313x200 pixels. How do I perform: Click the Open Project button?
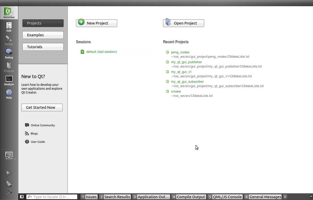(x=184, y=23)
